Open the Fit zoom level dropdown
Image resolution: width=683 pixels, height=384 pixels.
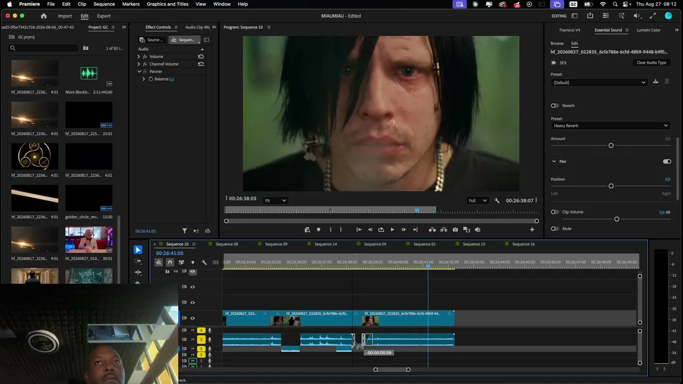(276, 201)
